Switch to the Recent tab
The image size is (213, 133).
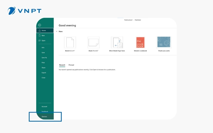pyautogui.click(x=62, y=65)
